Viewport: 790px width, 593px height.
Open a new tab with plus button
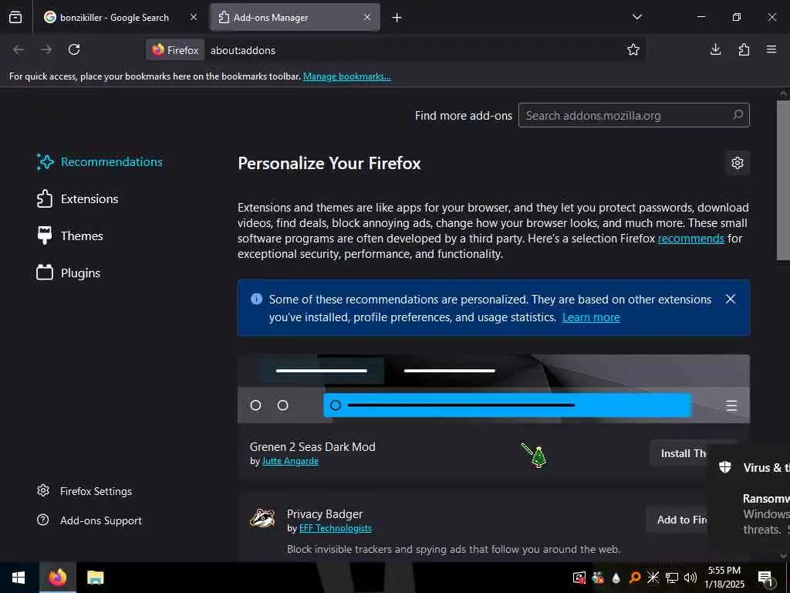point(397,18)
